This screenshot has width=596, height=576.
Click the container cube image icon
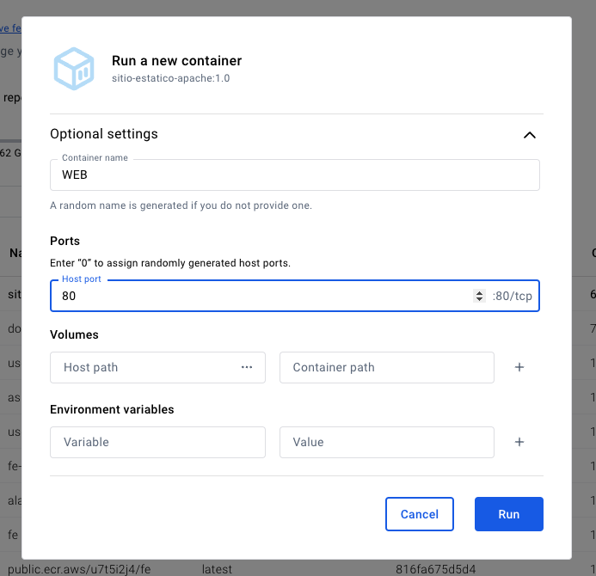(x=74, y=69)
